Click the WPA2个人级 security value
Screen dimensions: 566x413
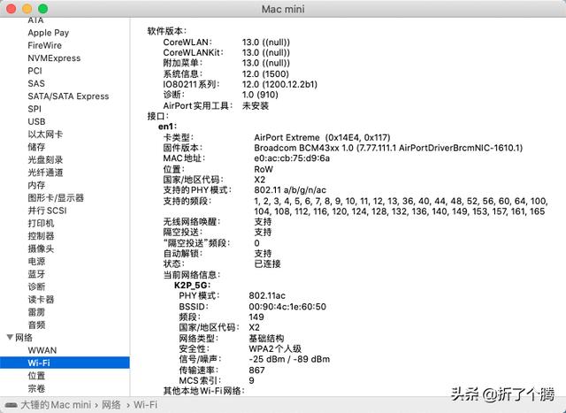point(275,348)
